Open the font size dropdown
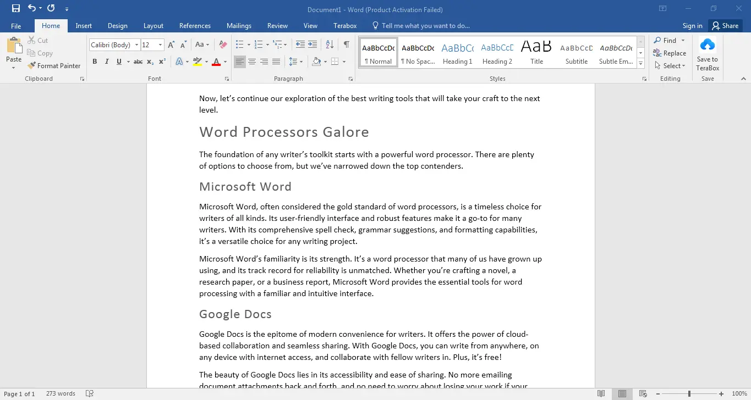Screen dimensions: 751x400 click(x=161, y=45)
